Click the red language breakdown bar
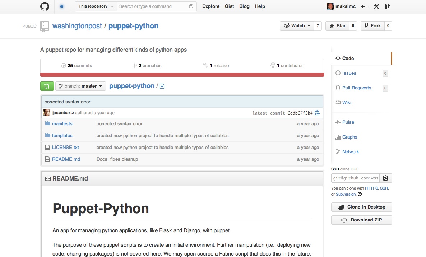 tap(182, 75)
